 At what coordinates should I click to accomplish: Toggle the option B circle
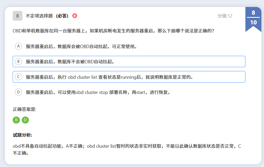[18, 61]
